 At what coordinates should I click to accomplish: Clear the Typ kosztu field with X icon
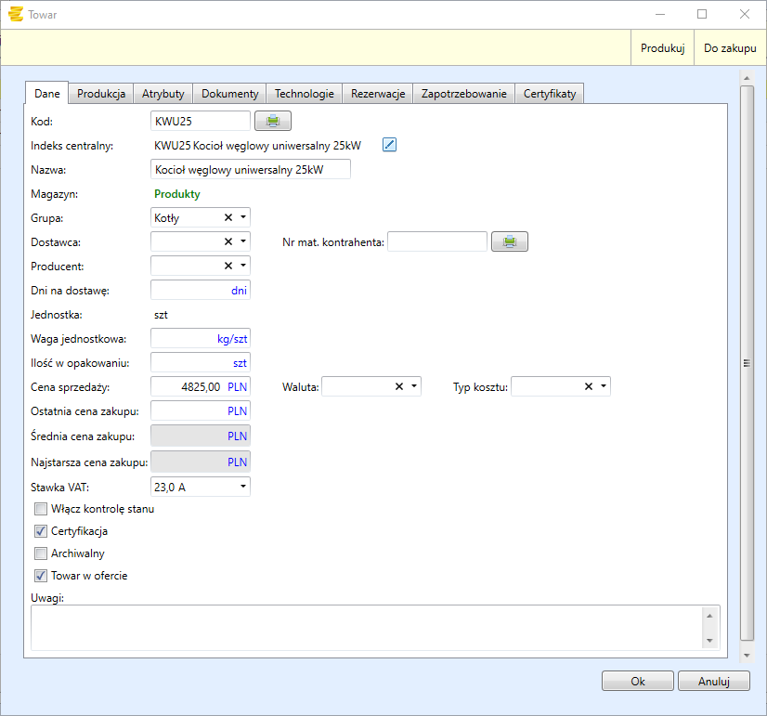click(x=589, y=386)
